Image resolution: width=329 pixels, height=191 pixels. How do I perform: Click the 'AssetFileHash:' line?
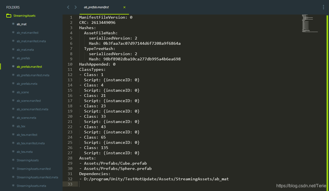[x=101, y=33]
